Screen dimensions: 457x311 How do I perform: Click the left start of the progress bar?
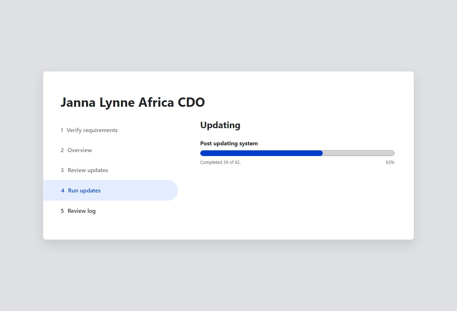(202, 153)
